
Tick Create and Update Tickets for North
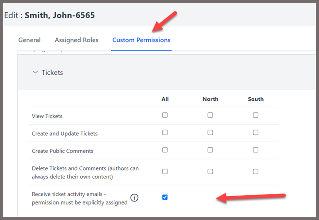[x=210, y=133]
